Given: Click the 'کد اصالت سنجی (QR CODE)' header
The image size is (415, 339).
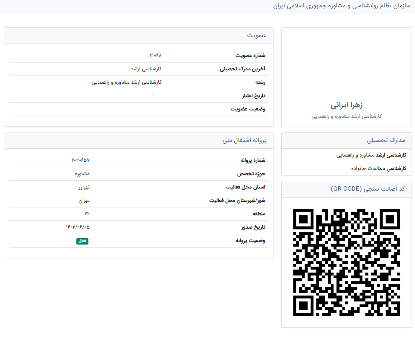Looking at the screenshot, I should 346,189.
